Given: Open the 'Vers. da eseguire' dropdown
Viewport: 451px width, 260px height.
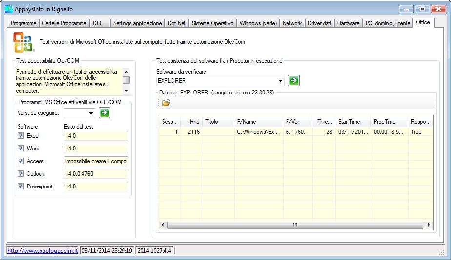Looking at the screenshot, I should pyautogui.click(x=91, y=113).
